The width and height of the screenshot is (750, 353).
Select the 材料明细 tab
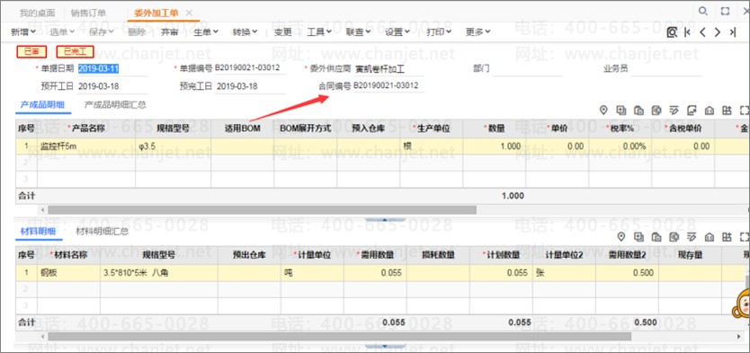point(39,232)
